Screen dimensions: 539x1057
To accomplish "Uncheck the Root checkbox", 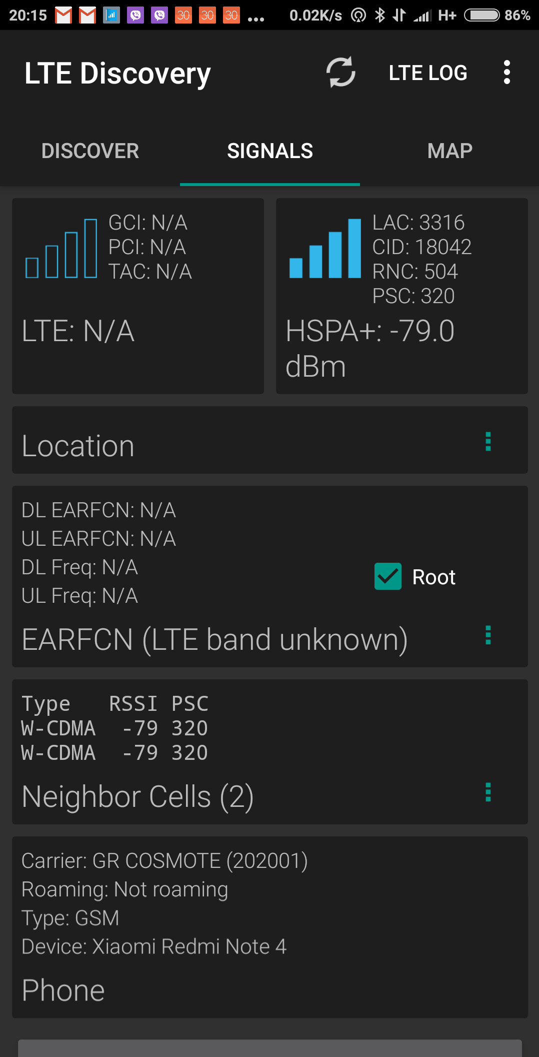I will coord(388,577).
